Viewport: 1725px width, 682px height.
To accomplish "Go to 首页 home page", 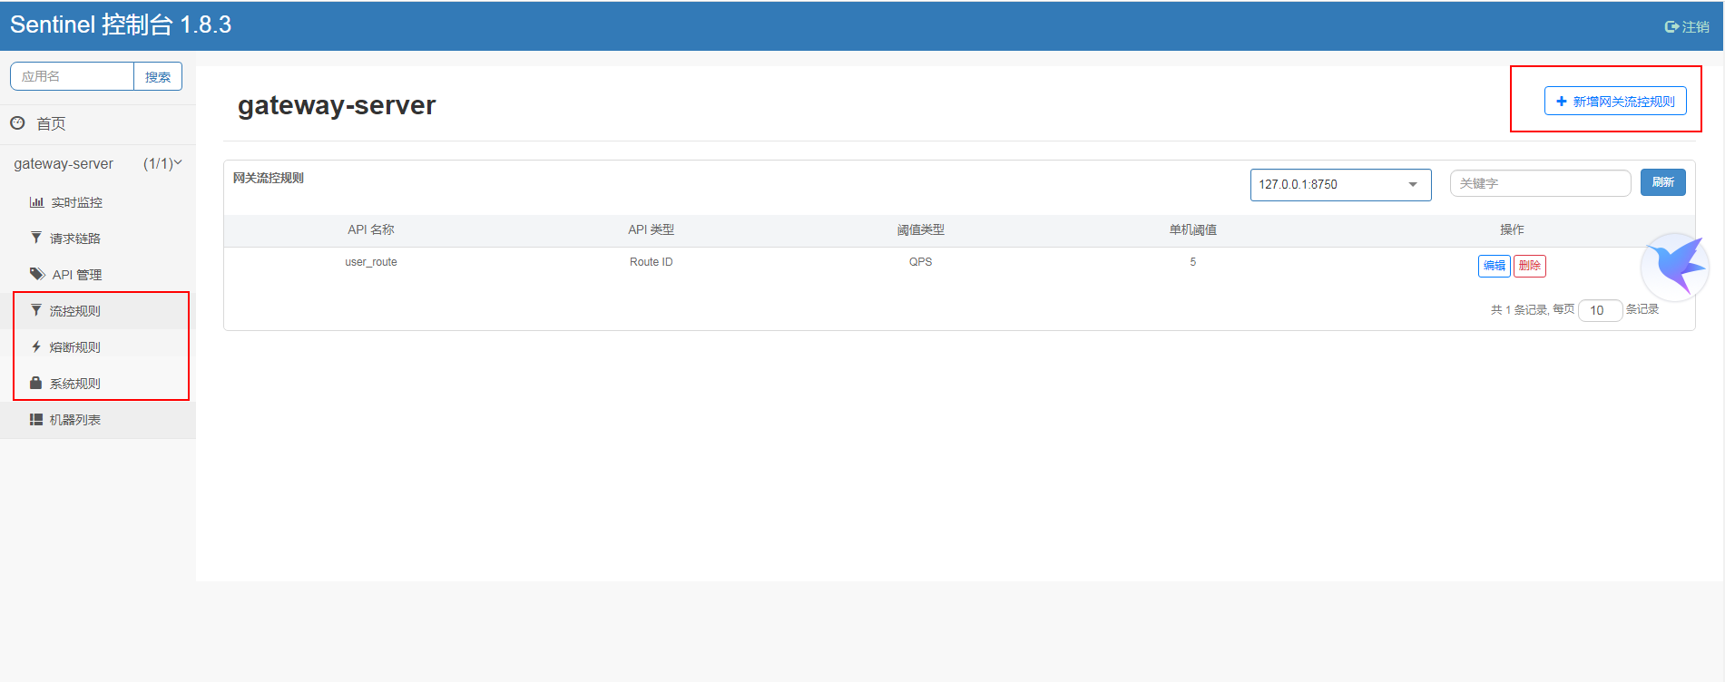I will (51, 123).
